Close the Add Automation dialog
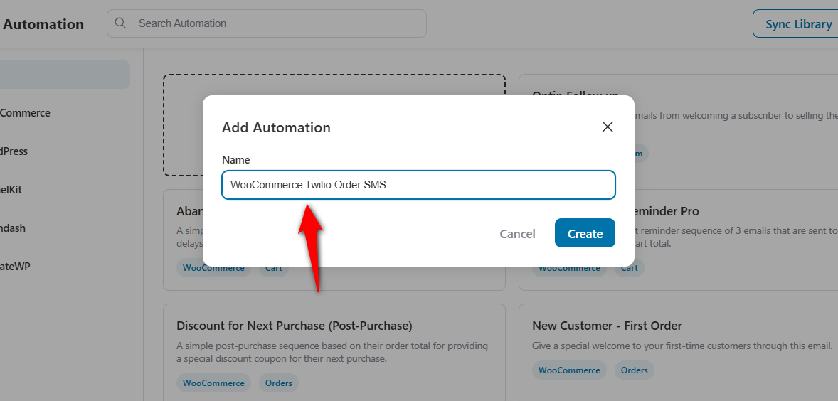Screen dimensions: 838x401 click(607, 127)
